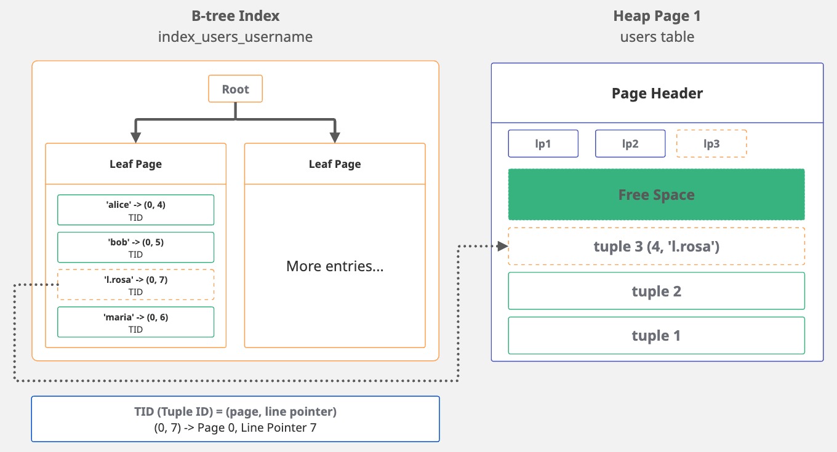Select the lp1 line pointer box
The width and height of the screenshot is (837, 452).
click(x=543, y=144)
